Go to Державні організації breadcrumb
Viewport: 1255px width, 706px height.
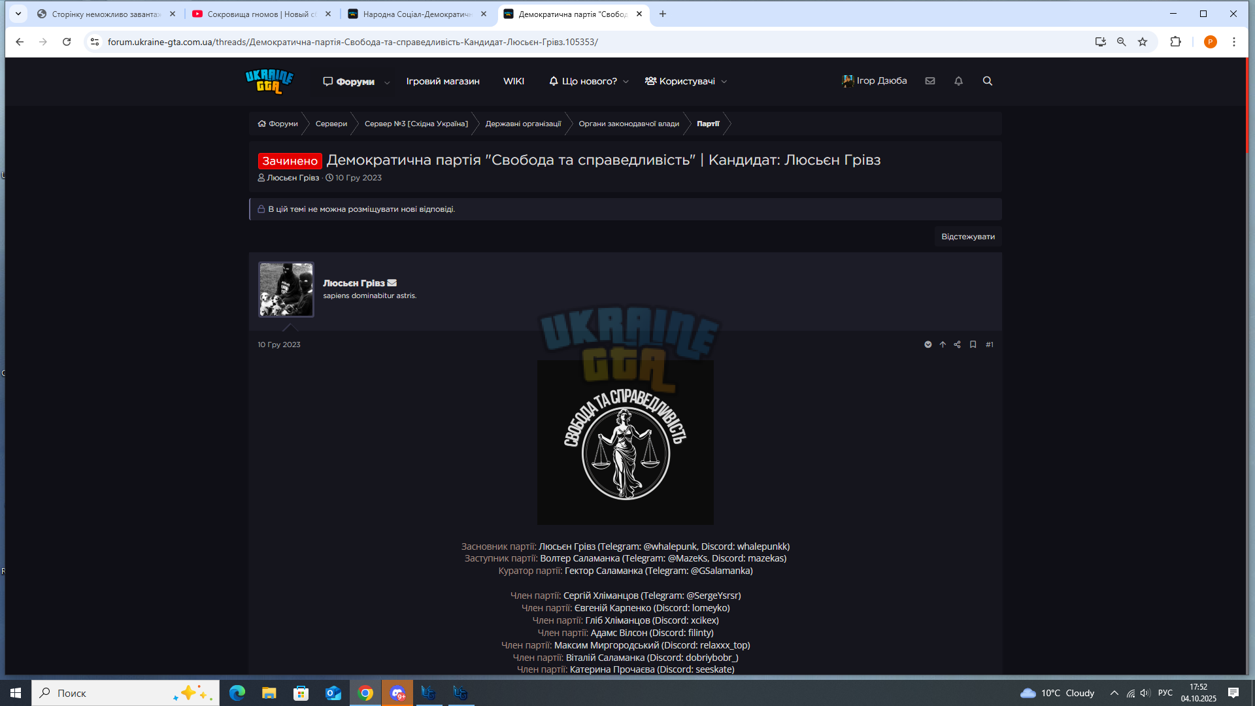tap(523, 124)
